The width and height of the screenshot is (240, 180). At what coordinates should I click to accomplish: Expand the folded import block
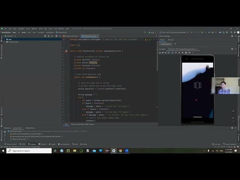(x=78, y=45)
